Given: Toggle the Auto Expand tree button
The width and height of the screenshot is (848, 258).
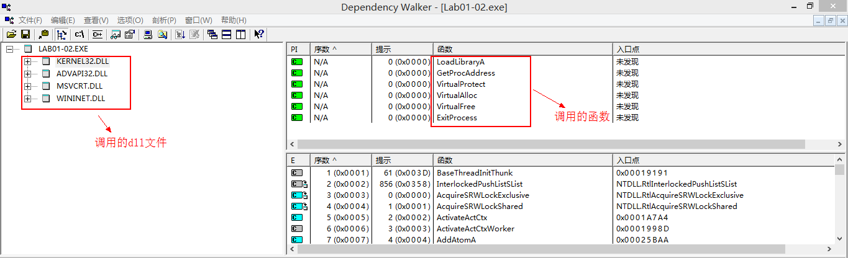Looking at the screenshot, I should point(62,34).
